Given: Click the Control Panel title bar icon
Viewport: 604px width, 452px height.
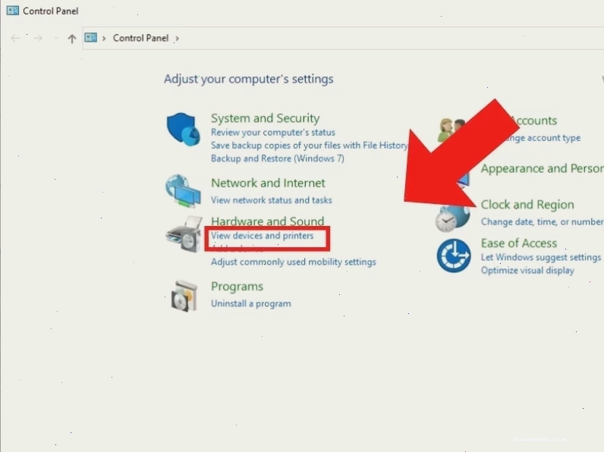Looking at the screenshot, I should pyautogui.click(x=12, y=11).
